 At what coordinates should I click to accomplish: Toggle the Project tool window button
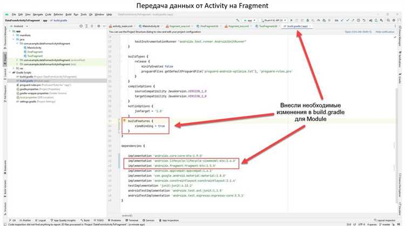pyautogui.click(x=5, y=59)
